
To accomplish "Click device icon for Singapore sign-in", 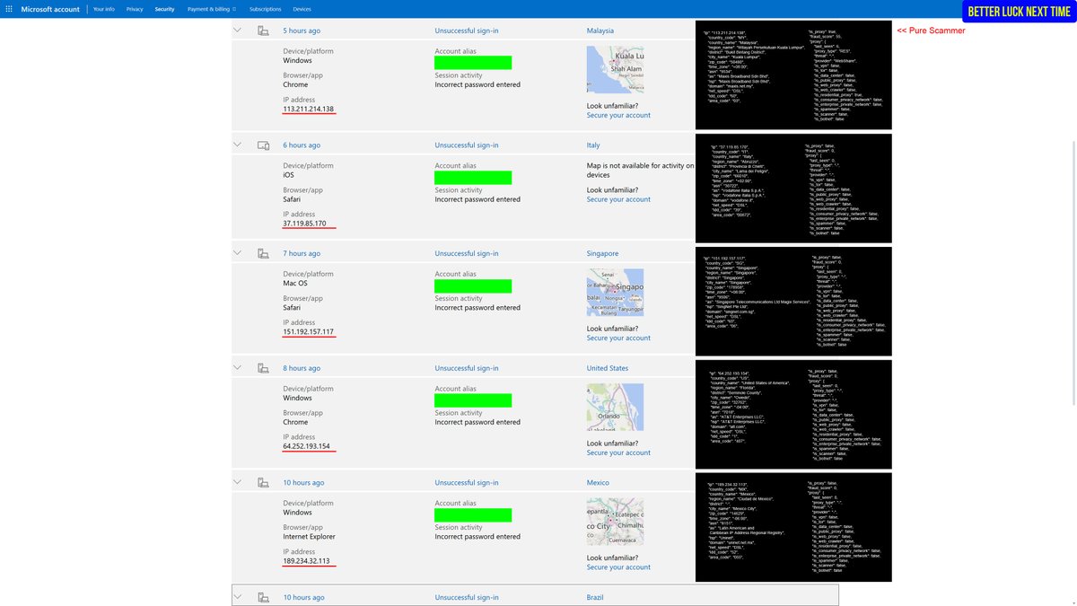I will point(263,253).
